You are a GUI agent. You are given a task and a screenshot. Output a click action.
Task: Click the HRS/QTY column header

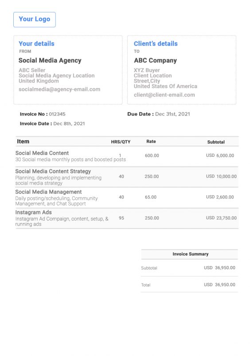point(121,142)
